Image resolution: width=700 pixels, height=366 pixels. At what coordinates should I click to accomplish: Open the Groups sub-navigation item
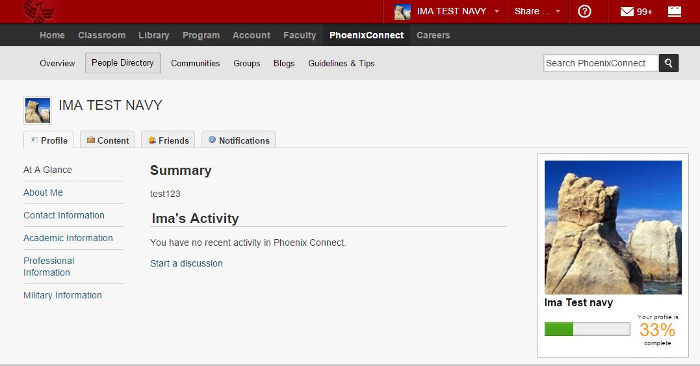tap(246, 63)
